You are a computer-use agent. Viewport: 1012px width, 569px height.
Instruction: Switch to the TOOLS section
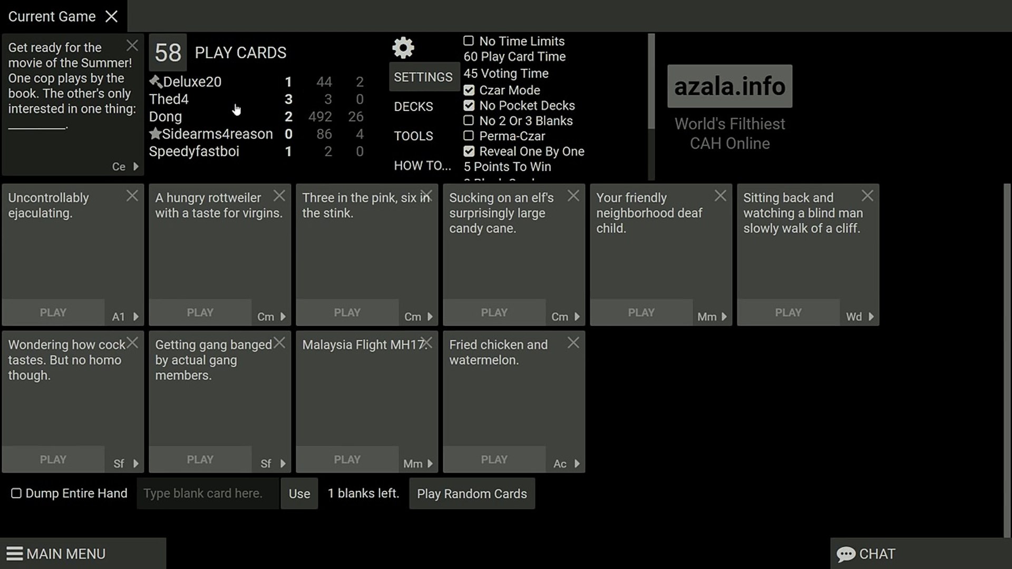(413, 136)
